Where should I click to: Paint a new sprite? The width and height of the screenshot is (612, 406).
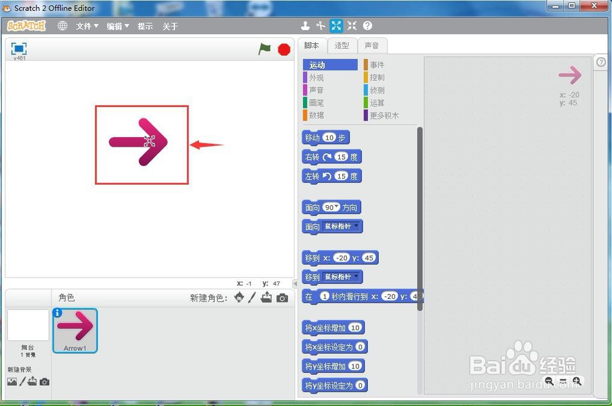coord(252,298)
